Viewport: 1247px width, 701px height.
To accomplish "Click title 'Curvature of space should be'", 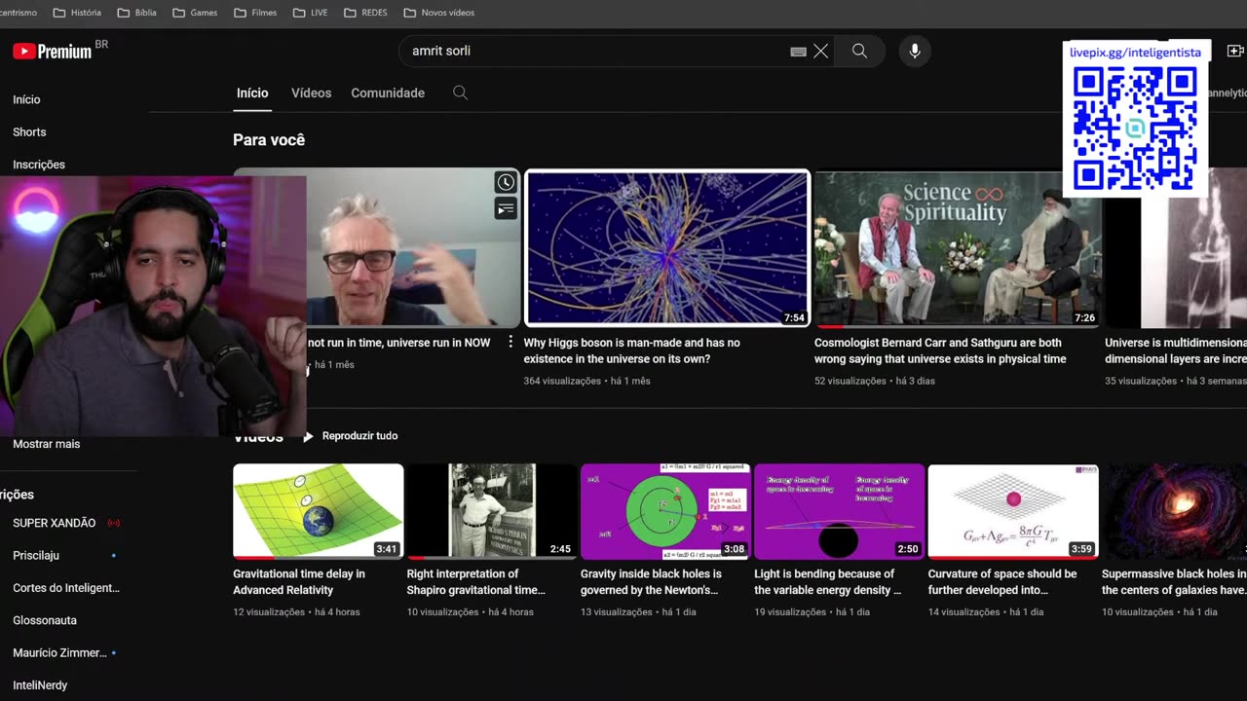I will 1002,582.
